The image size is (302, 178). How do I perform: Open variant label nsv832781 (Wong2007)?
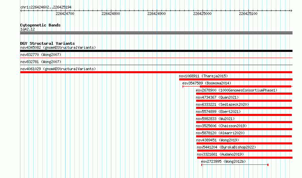click(x=41, y=62)
